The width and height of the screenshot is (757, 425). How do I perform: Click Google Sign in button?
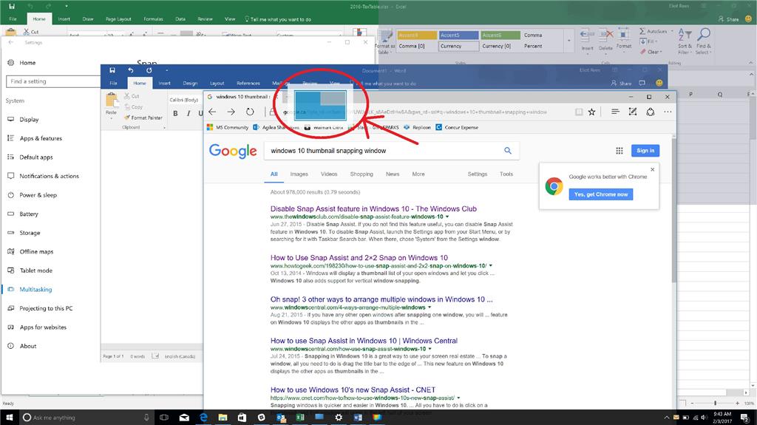645,151
